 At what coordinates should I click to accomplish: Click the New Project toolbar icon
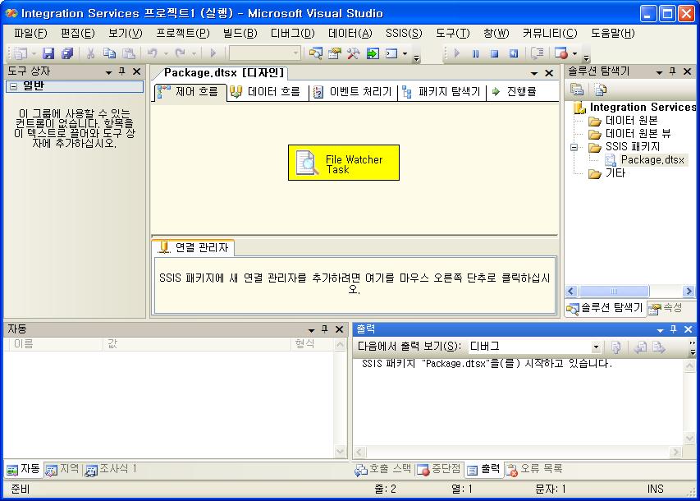tap(20, 53)
